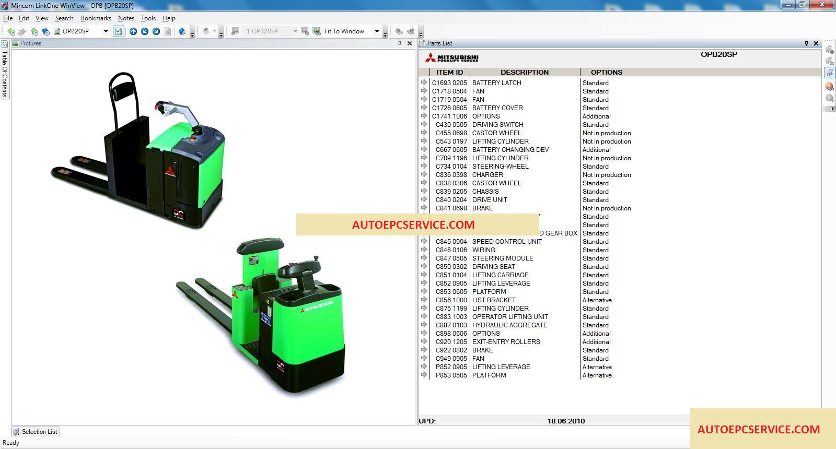836x449 pixels.
Task: Open the Help menu
Action: pyautogui.click(x=169, y=18)
